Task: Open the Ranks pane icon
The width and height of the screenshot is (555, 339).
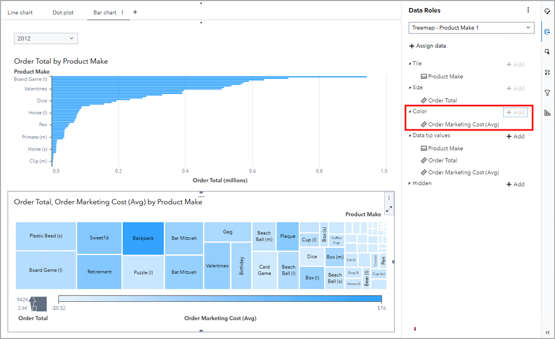Action: click(x=547, y=113)
